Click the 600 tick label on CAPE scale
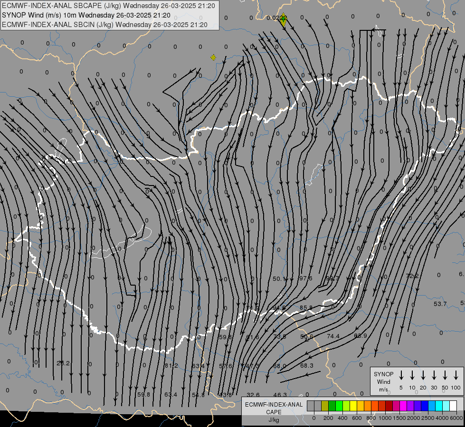 pyautogui.click(x=357, y=418)
